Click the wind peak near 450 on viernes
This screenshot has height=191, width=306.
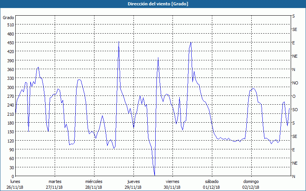190,42
